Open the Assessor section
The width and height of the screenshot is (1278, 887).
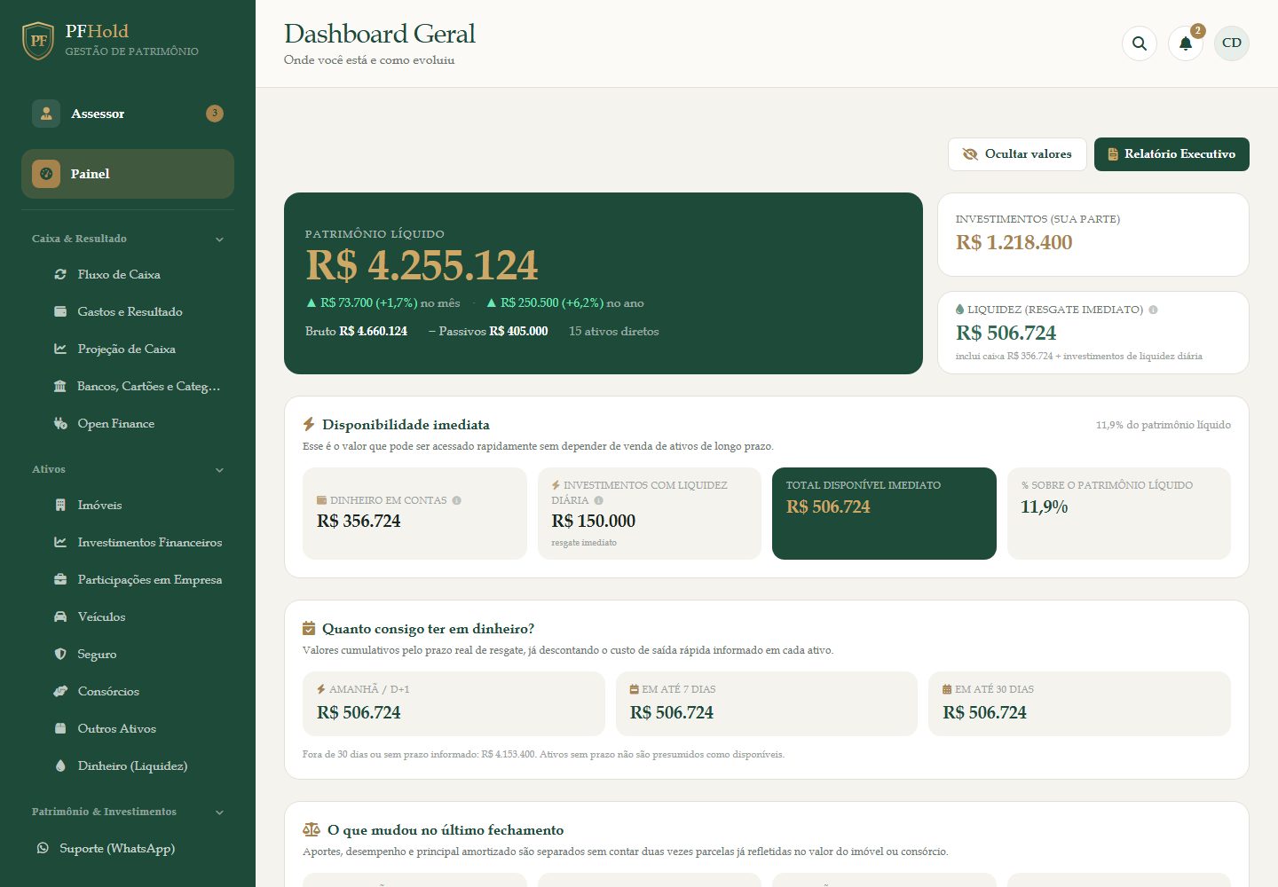coord(128,114)
